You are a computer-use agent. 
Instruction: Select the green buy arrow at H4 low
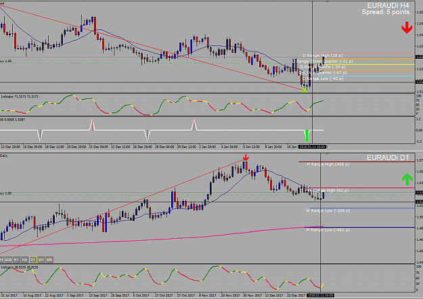point(304,90)
